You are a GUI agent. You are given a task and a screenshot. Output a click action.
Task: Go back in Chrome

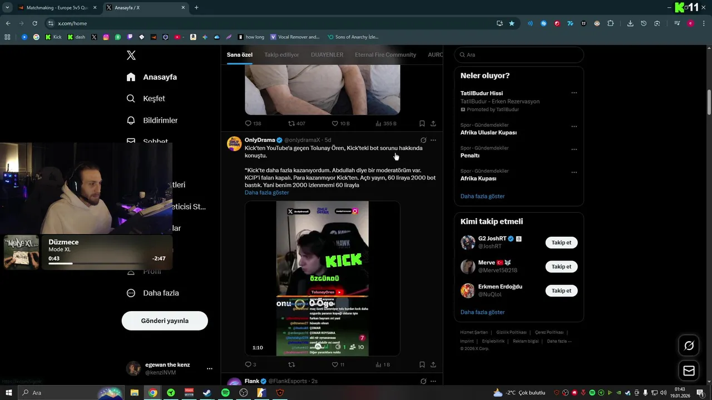click(x=8, y=23)
